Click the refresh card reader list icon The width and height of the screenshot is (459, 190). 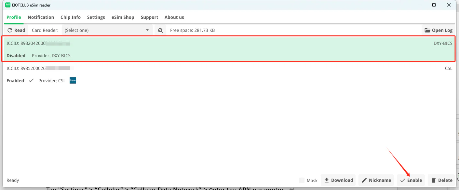pyautogui.click(x=160, y=30)
